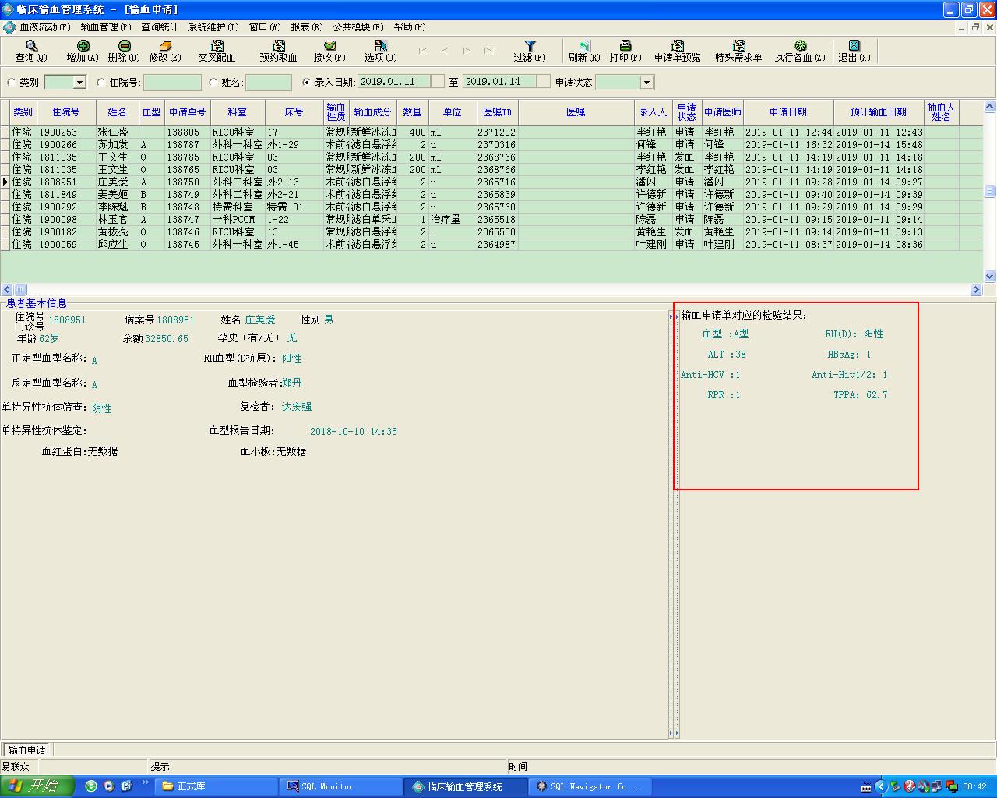Select the 姓名 radio button
Screen dimensions: 997x798
(213, 83)
